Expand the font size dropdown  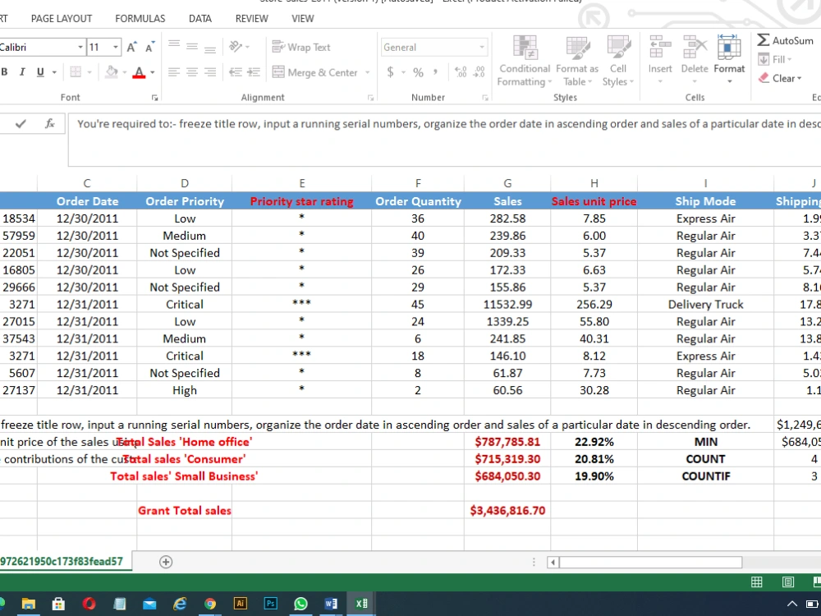click(x=116, y=47)
